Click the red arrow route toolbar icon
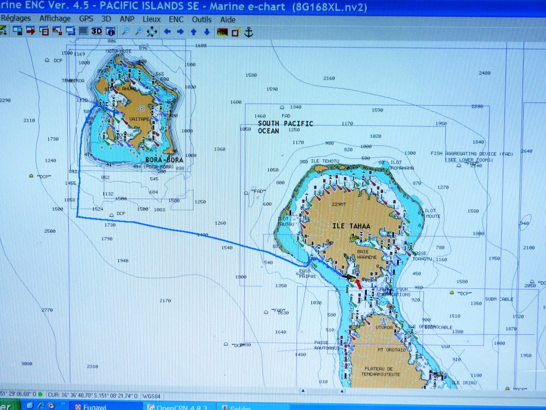Screen dimensions: 546x410 [30, 30]
